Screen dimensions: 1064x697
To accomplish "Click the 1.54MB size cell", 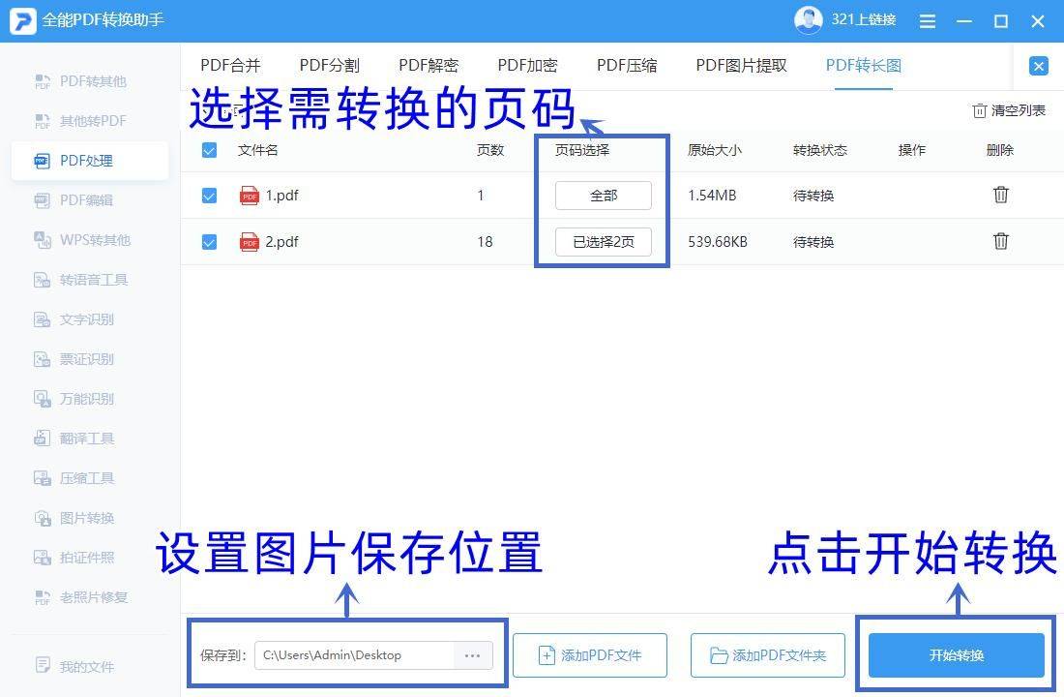I will 712,196.
